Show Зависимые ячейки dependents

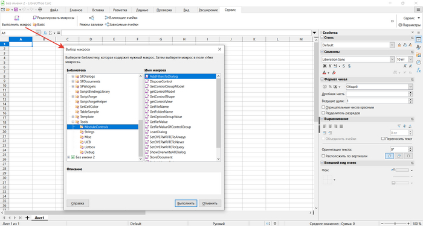coord(121,25)
